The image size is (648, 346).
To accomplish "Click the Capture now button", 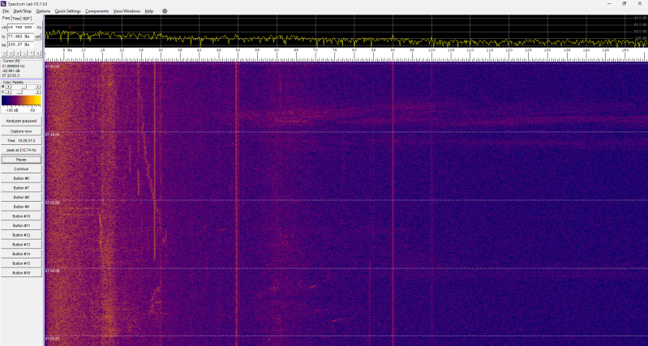I will [x=21, y=131].
